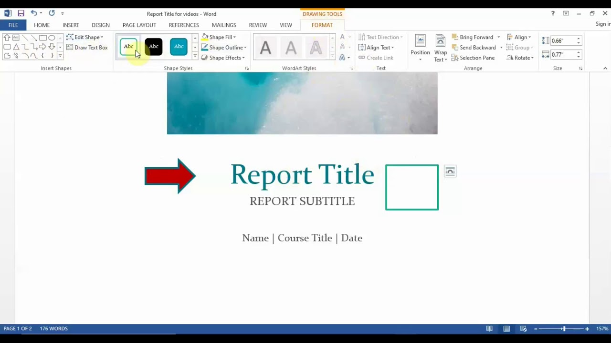Switch to Read Mode view
Viewport: 611px width, 343px height.
(489, 329)
